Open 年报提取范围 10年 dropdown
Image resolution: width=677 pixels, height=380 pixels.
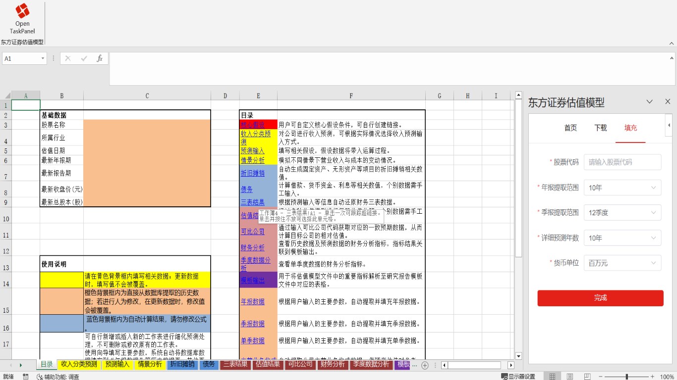tap(622, 188)
